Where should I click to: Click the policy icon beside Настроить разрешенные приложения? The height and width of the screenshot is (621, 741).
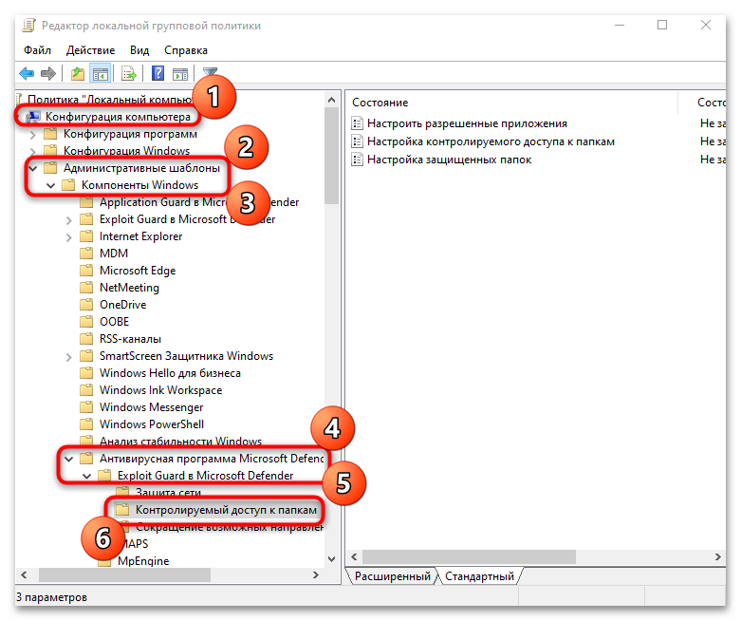pos(358,123)
